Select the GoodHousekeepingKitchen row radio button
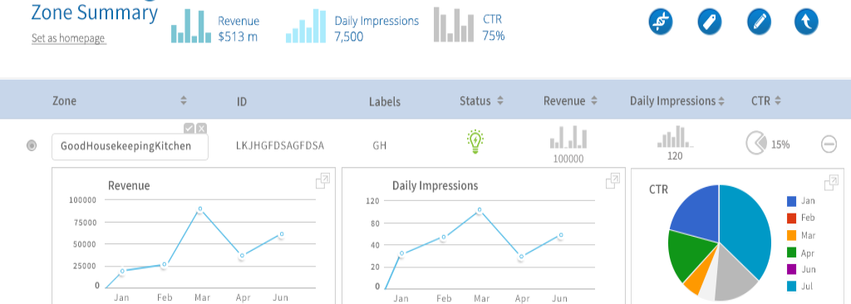The height and width of the screenshot is (304, 851). point(32,145)
